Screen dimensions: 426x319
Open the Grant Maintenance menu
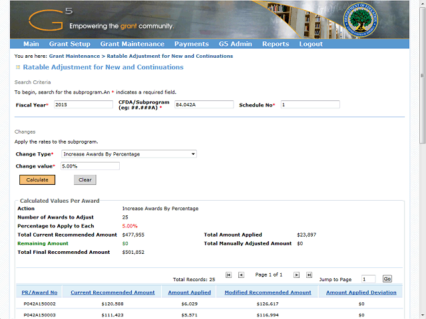pyautogui.click(x=132, y=44)
